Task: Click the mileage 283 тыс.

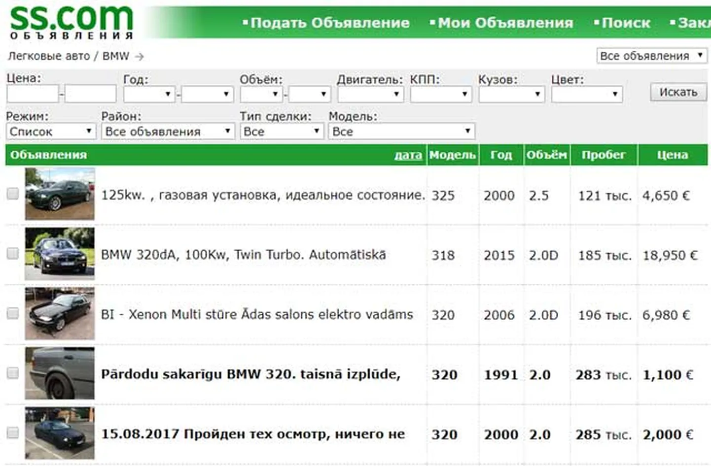Action: (x=604, y=375)
